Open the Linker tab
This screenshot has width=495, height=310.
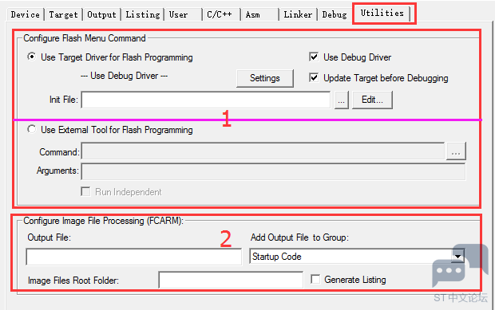pyautogui.click(x=298, y=14)
